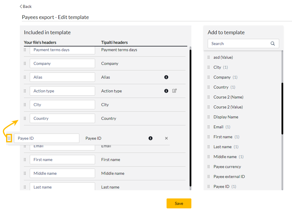
Task: Click the First name header input field
Action: 62,160
